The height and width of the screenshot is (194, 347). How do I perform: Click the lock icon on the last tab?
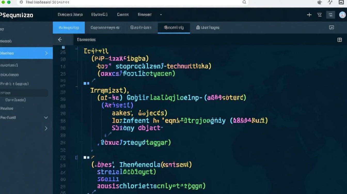(x=198, y=27)
